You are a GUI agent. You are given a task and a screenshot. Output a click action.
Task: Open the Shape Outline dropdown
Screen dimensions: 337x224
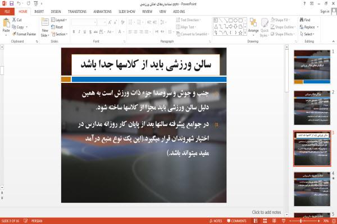[x=283, y=27]
